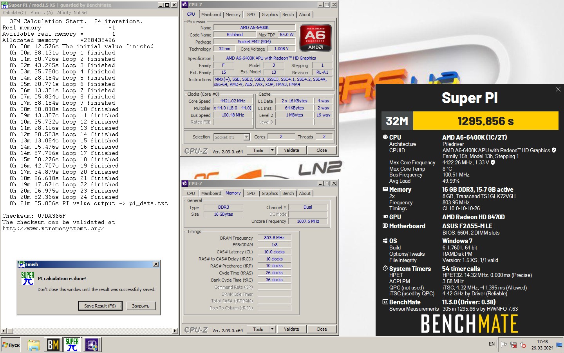Screen dimensions: 564x353
Task: Click the taskbar clock showing 17:48
Action: [542, 342]
